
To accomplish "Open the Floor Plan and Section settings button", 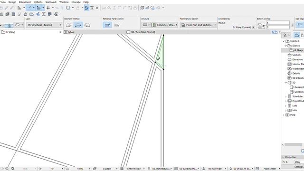I will 199,25.
